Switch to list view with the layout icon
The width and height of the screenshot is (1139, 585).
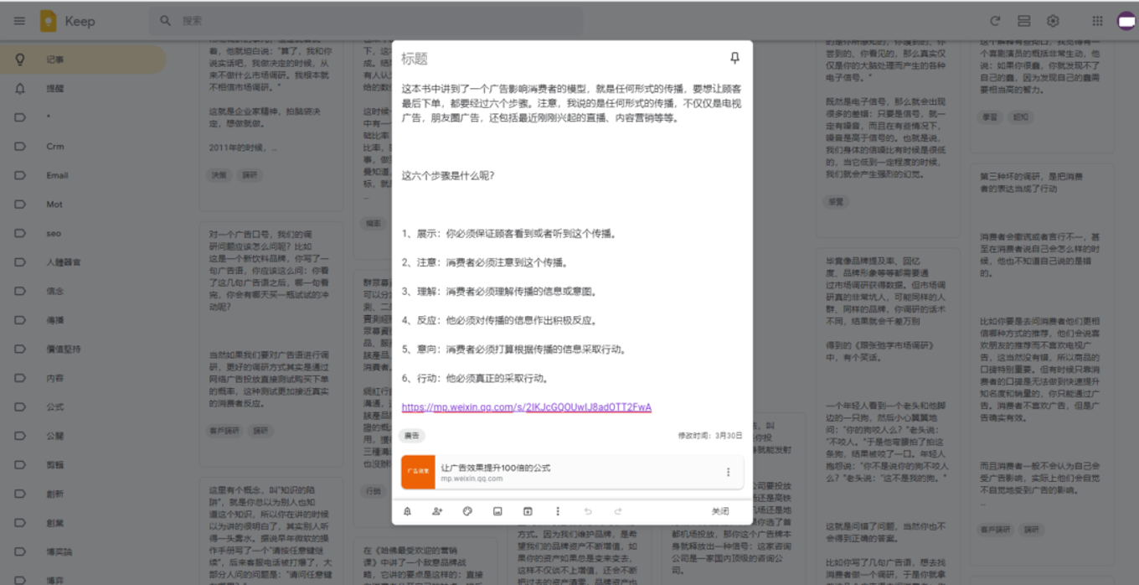(1023, 21)
